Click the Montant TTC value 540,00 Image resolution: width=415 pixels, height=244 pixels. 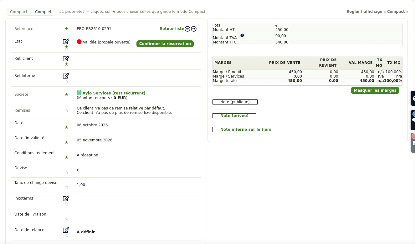pyautogui.click(x=282, y=42)
